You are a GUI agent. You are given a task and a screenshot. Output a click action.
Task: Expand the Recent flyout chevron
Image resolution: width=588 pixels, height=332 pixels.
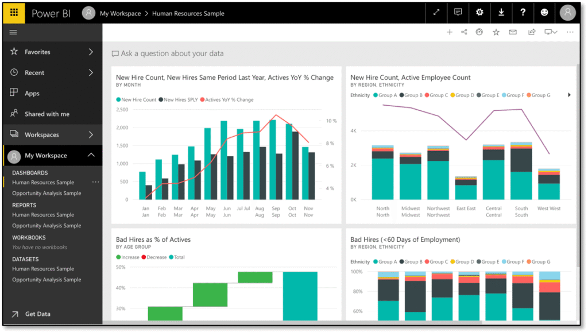click(91, 72)
